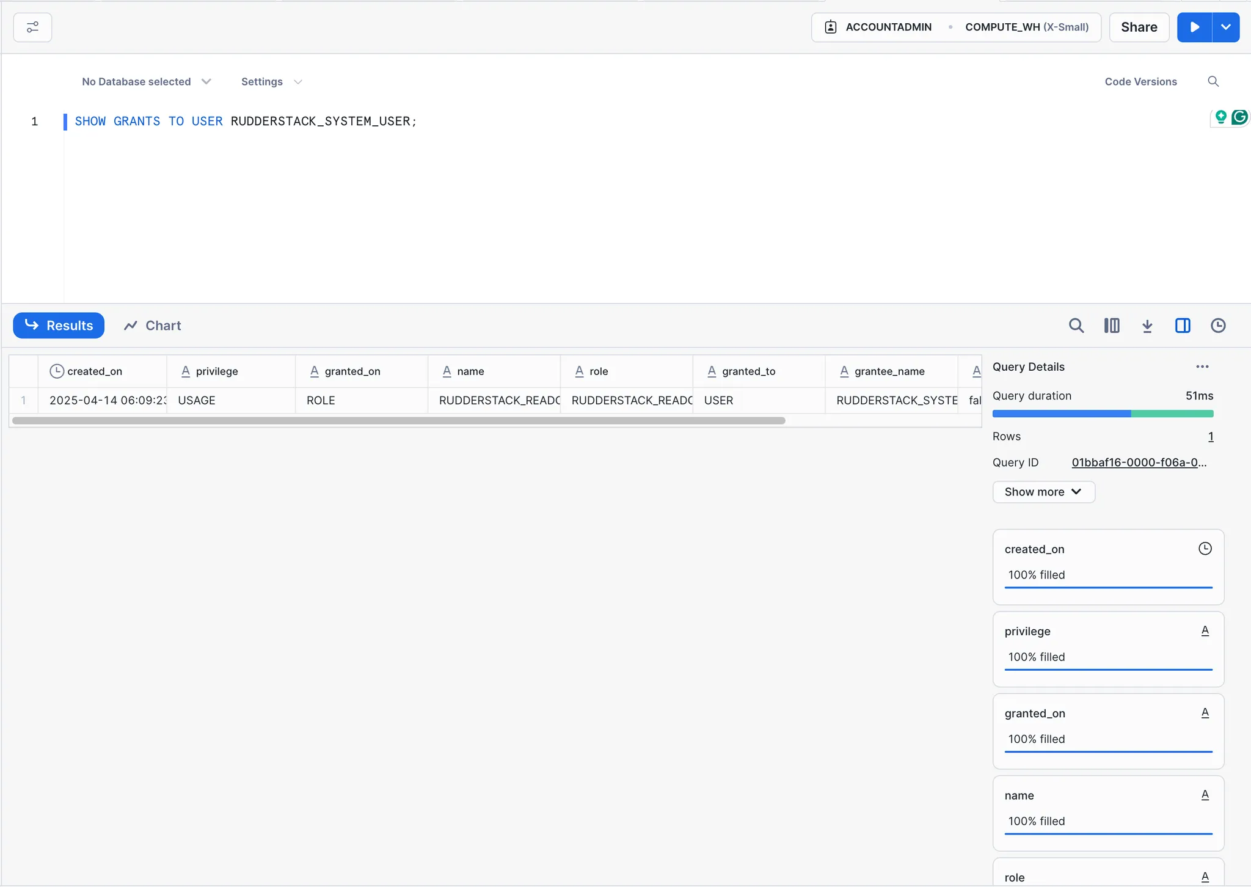This screenshot has height=887, width=1251.
Task: Click the results horizontal scrollbar
Action: (398, 421)
